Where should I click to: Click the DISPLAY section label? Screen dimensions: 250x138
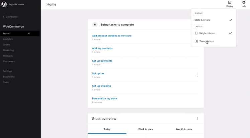(x=198, y=13)
